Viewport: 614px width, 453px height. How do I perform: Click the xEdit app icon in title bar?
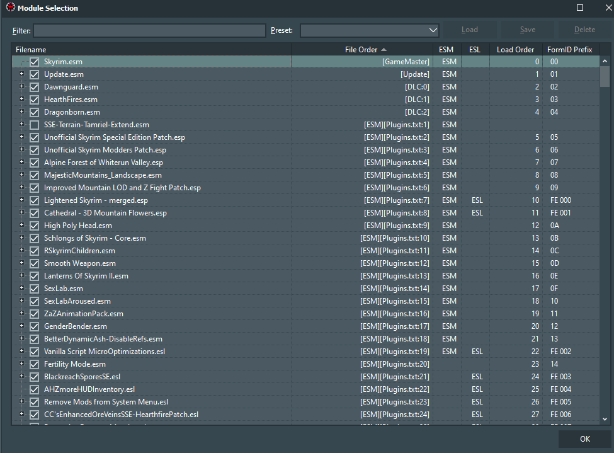coord(11,8)
